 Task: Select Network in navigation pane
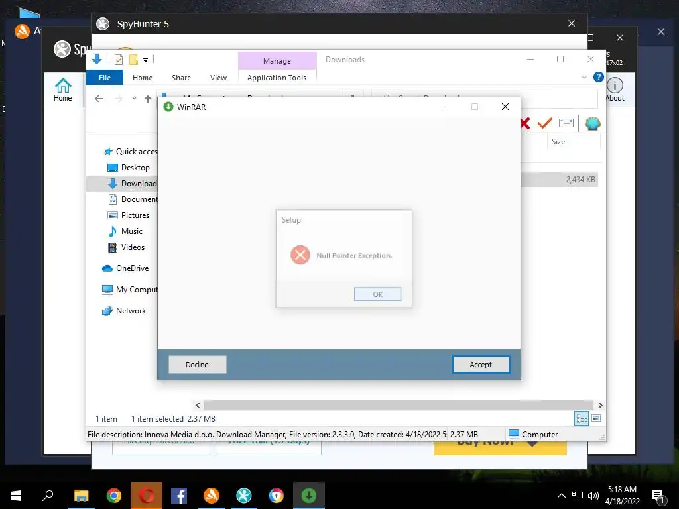pos(124,311)
